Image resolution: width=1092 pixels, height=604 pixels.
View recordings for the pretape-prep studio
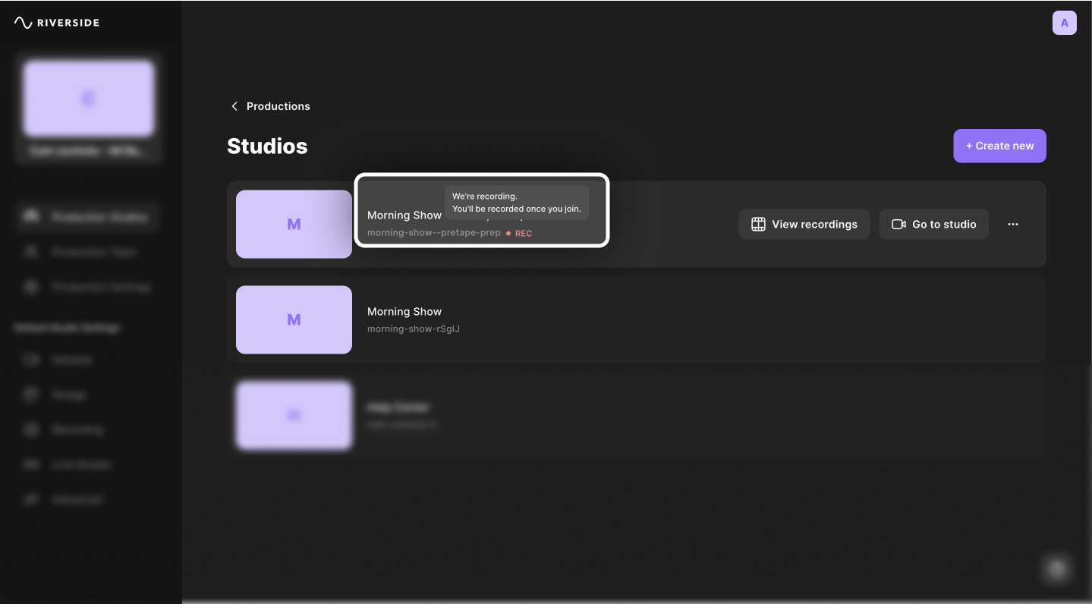(804, 225)
